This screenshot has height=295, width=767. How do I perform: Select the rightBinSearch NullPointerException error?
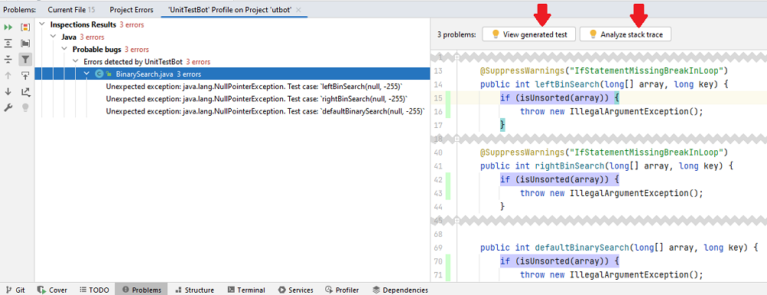point(257,99)
